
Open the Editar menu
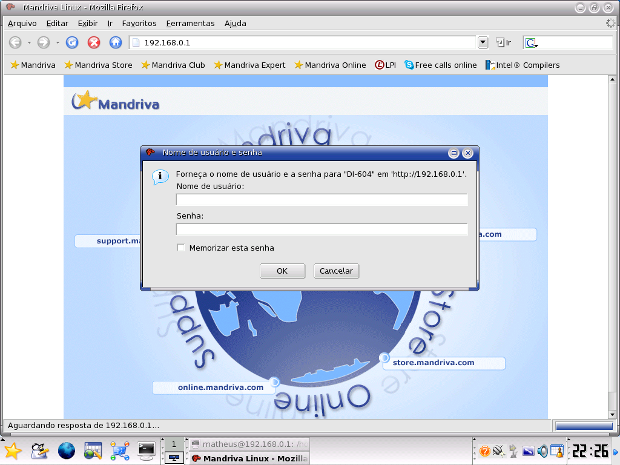click(x=58, y=24)
